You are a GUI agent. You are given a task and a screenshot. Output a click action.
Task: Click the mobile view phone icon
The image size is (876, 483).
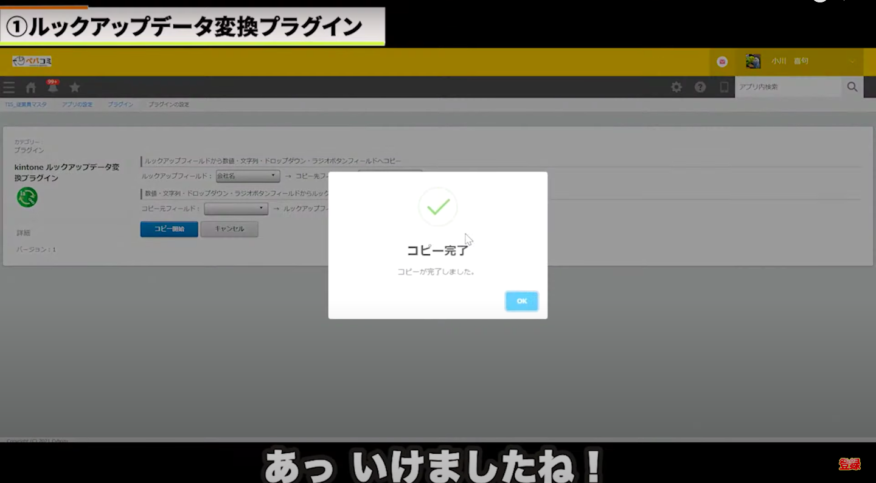[724, 87]
